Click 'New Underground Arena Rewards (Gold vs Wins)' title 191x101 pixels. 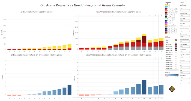pyautogui.click(x=118, y=12)
